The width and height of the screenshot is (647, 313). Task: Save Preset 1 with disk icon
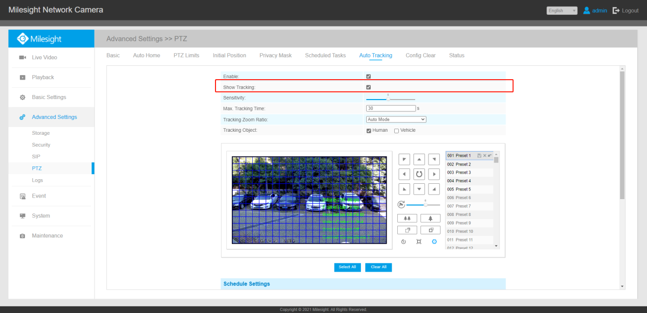(x=479, y=155)
